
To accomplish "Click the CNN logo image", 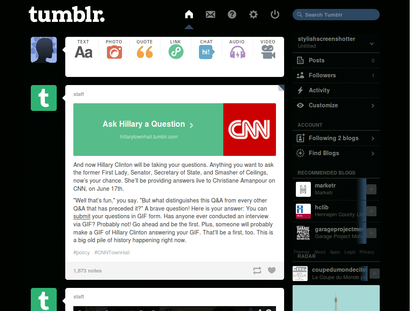I will coord(250,129).
